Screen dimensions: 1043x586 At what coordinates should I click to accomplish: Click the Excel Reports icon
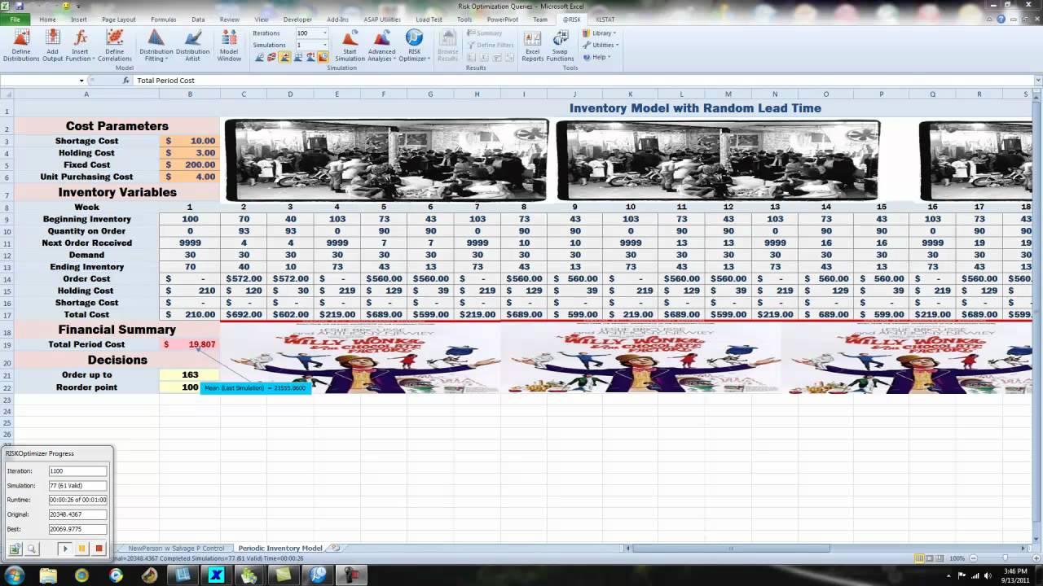(x=532, y=46)
